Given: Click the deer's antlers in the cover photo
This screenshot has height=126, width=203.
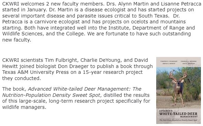Looking at the screenshot, I should 178,76.
